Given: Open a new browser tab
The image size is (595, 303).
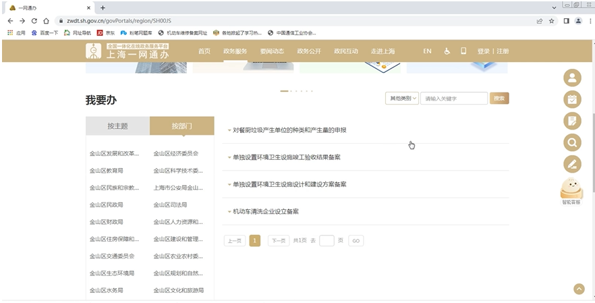Looking at the screenshot, I should 103,7.
